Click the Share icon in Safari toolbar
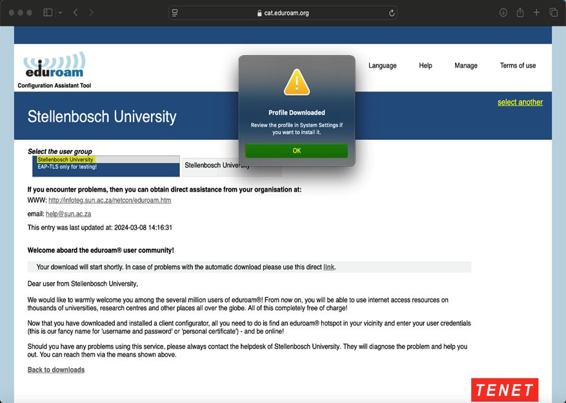Viewport: 566px width, 403px height. point(520,13)
